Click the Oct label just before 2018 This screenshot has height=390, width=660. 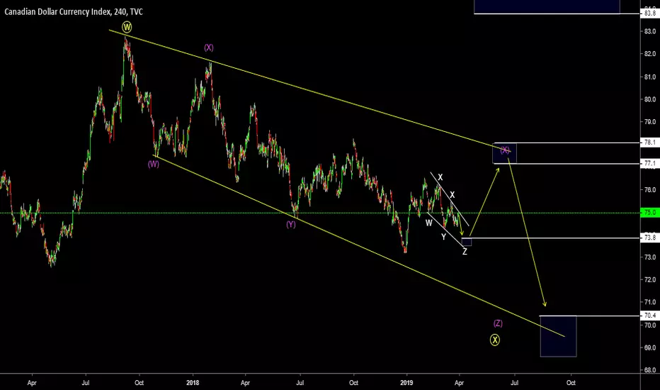pos(139,383)
